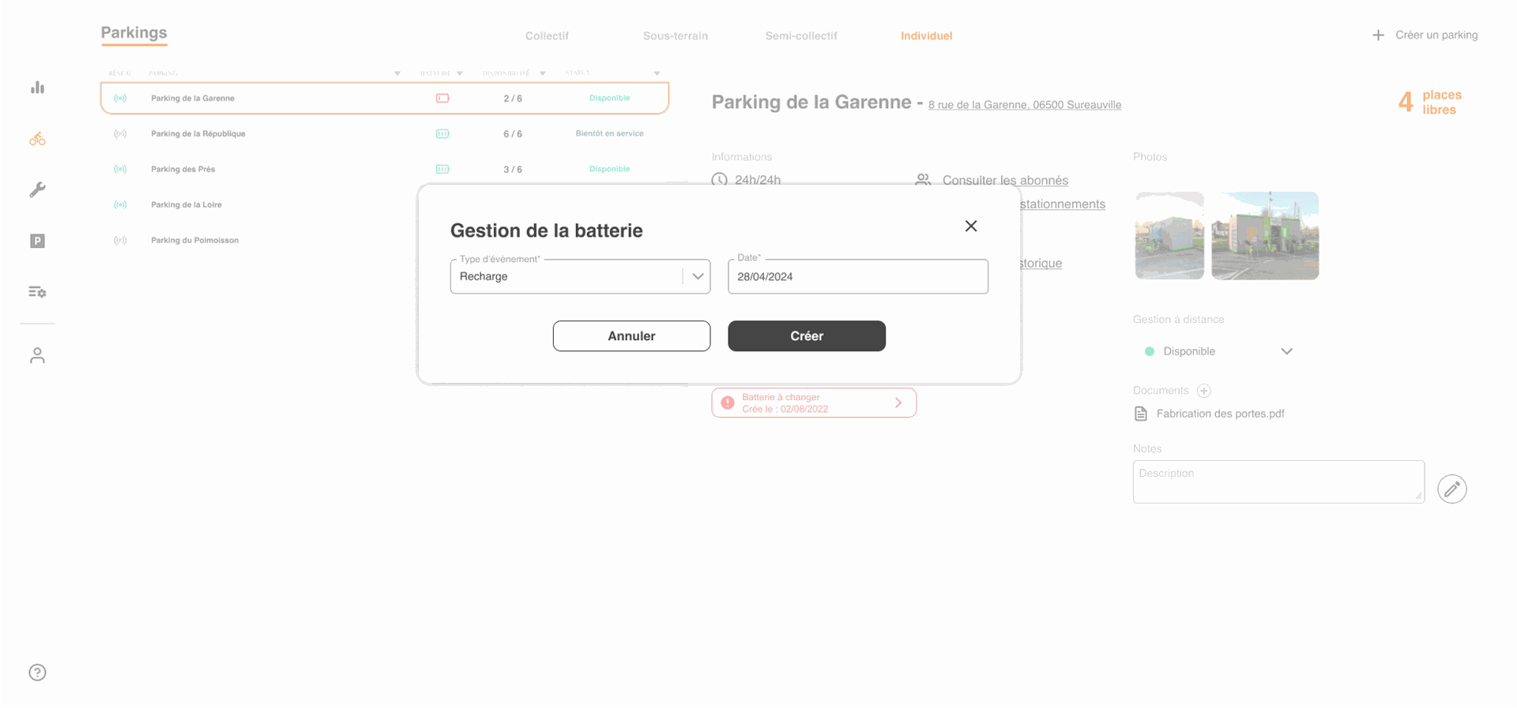This screenshot has height=708, width=1517.
Task: Click the Date input field
Action: pos(858,276)
